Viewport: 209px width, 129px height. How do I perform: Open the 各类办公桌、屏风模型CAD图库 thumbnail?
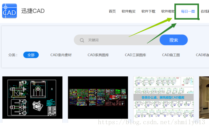pyautogui.click(x=164, y=97)
